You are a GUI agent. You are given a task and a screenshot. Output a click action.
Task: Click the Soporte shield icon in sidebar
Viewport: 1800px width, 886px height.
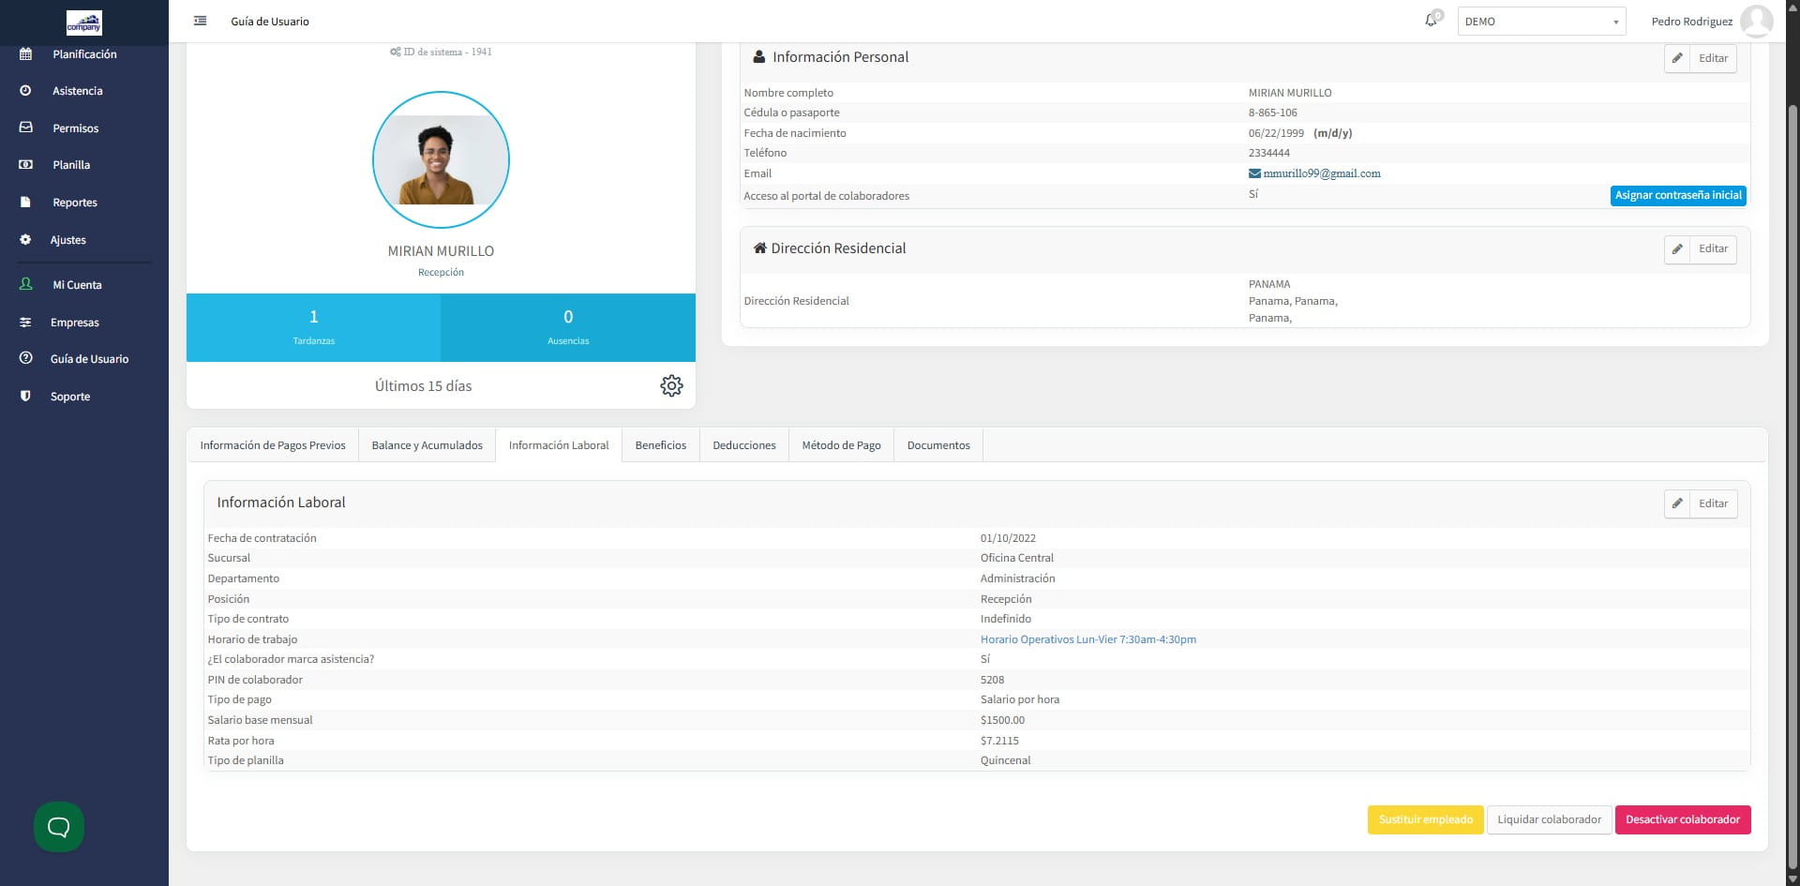25,397
